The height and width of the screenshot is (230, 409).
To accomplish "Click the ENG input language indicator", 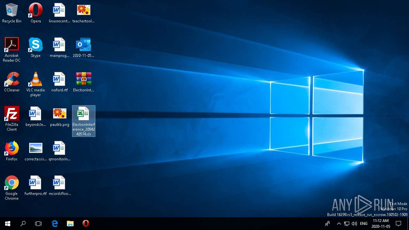I will coord(364,224).
